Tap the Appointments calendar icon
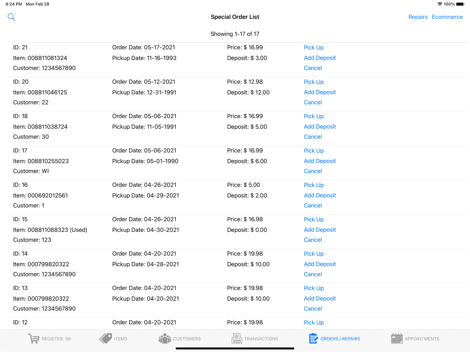 [x=397, y=339]
